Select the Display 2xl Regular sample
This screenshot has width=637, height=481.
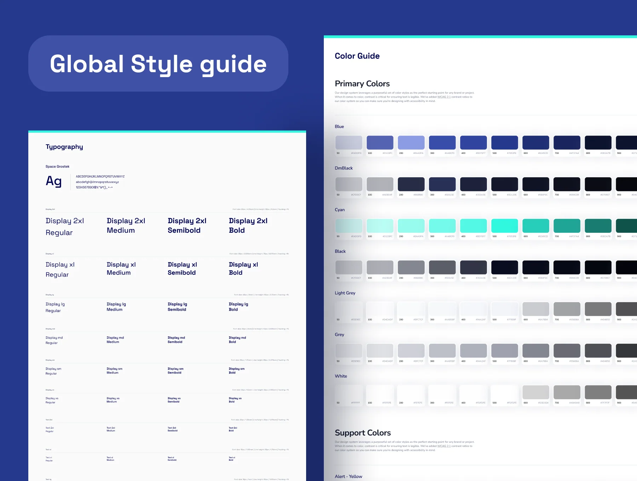(65, 227)
